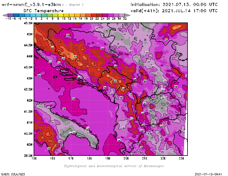Viewport: 228px width, 176px height.
Task: Click the '16' value under the color bar
Action: point(80,19)
